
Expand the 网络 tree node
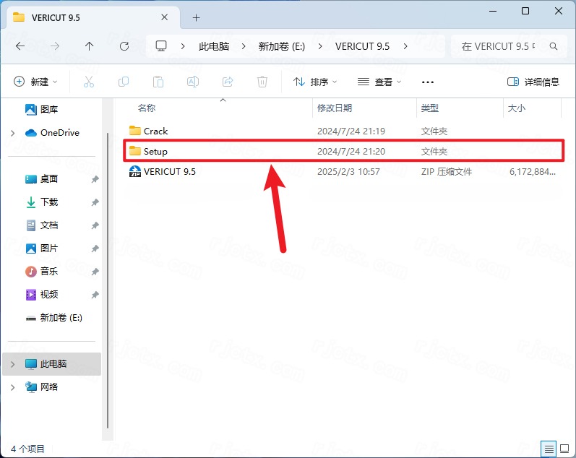(13, 387)
